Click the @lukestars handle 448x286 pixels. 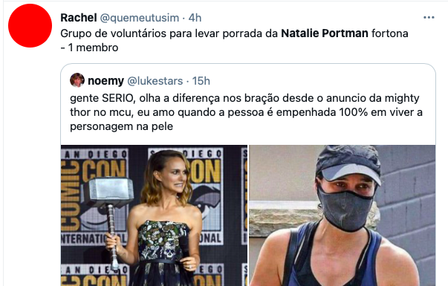[155, 81]
